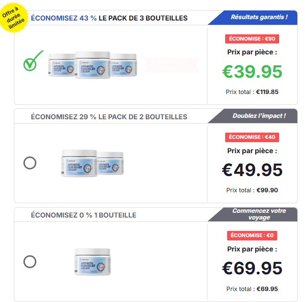Click the 'ÉCONOMISEZ 29 %' 2-bottle heading
Viewport: 305px width, 302px height.
click(x=109, y=116)
